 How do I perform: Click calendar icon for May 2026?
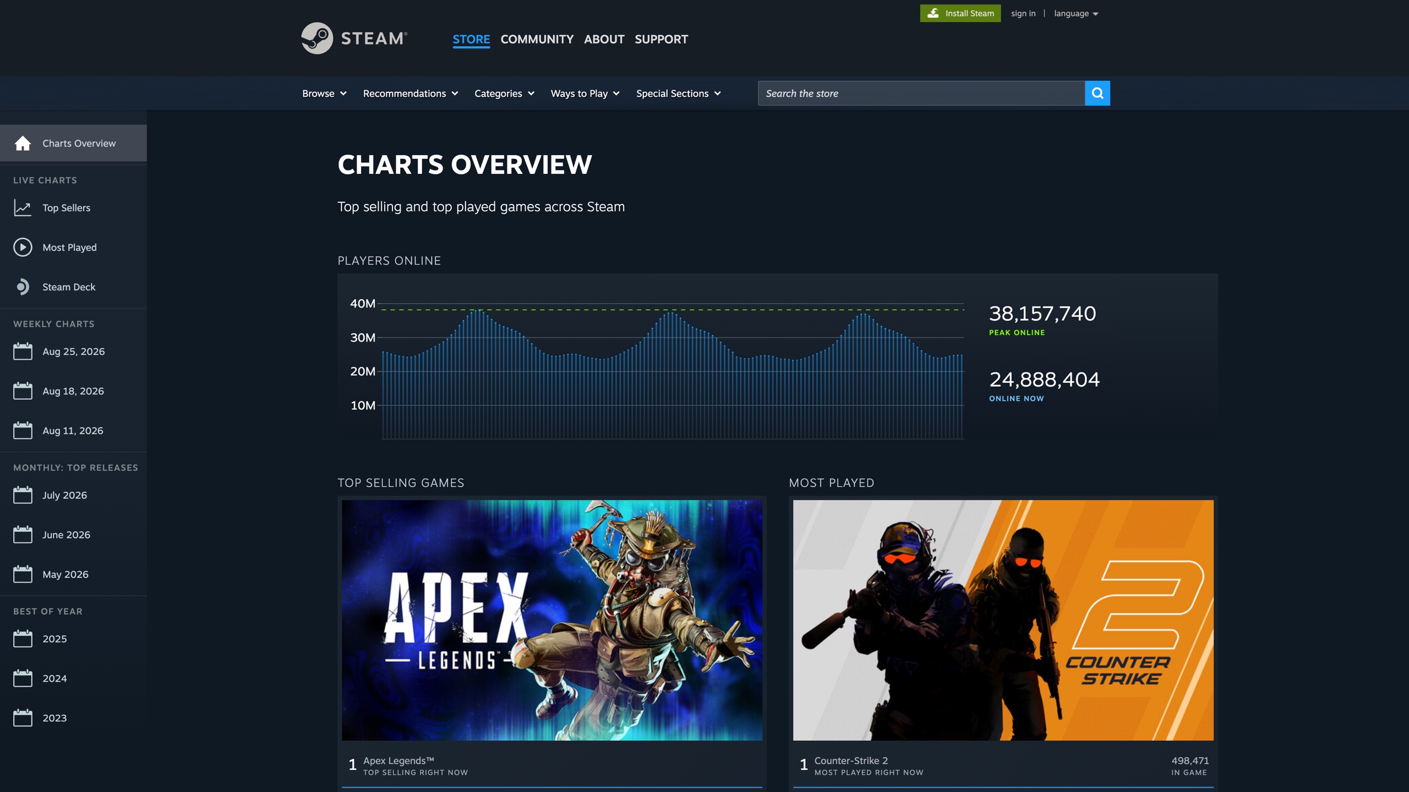tap(23, 574)
